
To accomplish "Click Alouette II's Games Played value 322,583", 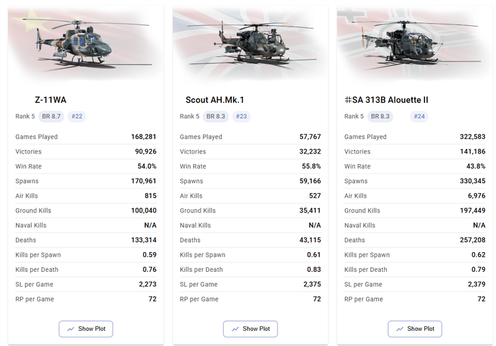I will click(472, 137).
